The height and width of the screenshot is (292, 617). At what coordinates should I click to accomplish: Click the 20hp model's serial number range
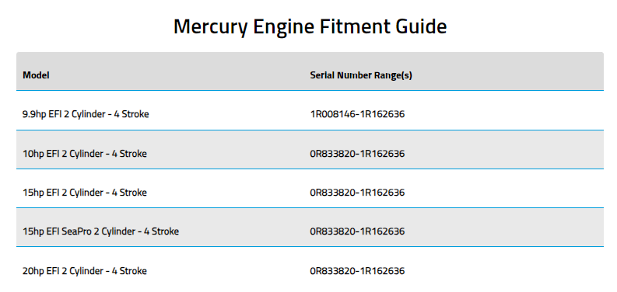pos(357,271)
